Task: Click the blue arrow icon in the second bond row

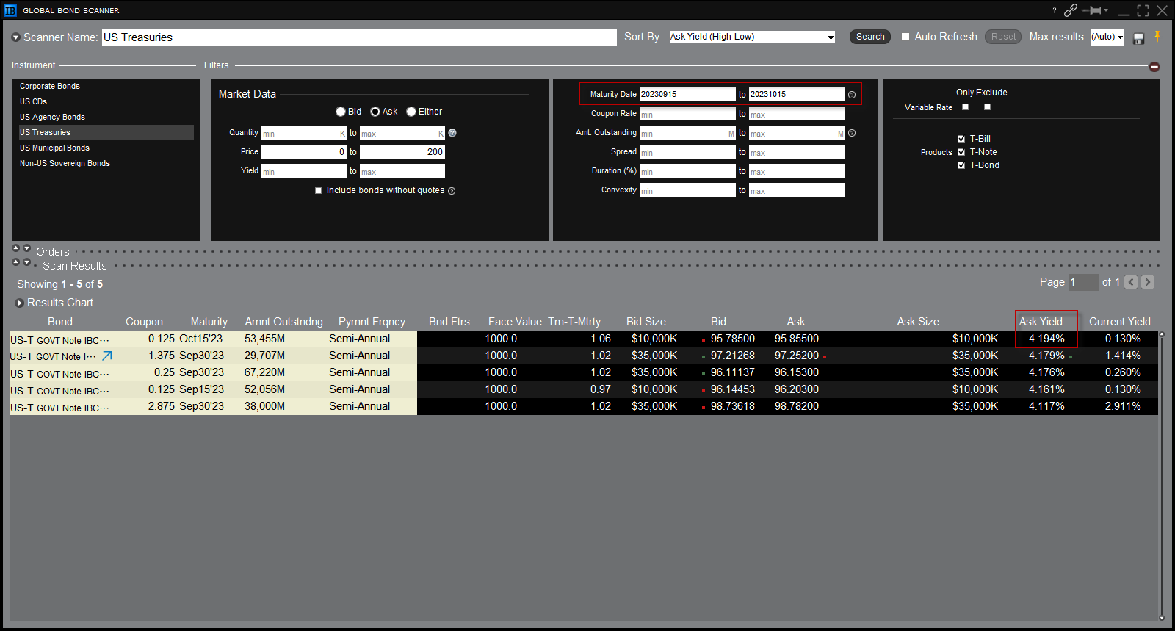Action: click(107, 356)
